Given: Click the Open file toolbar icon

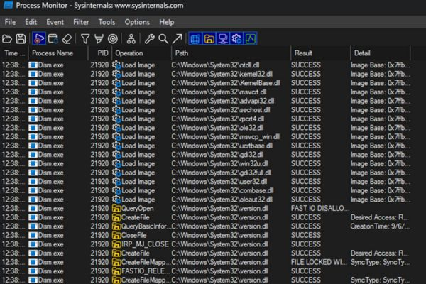Looking at the screenshot, I should [8, 38].
